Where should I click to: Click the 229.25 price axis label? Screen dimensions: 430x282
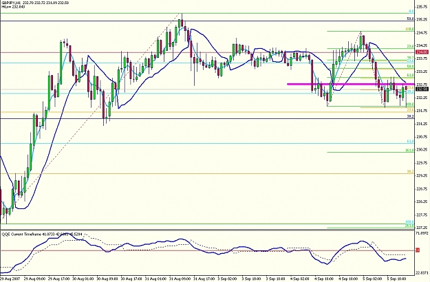(x=422, y=175)
